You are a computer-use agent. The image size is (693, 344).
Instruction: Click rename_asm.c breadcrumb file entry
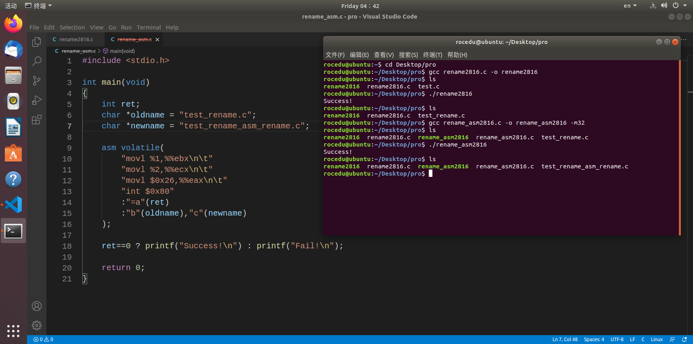click(x=75, y=51)
